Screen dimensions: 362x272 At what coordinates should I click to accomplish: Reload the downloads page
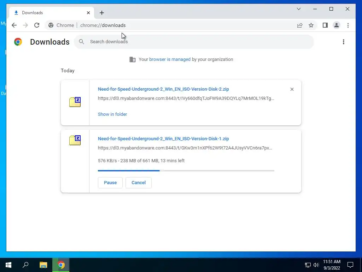[37, 25]
